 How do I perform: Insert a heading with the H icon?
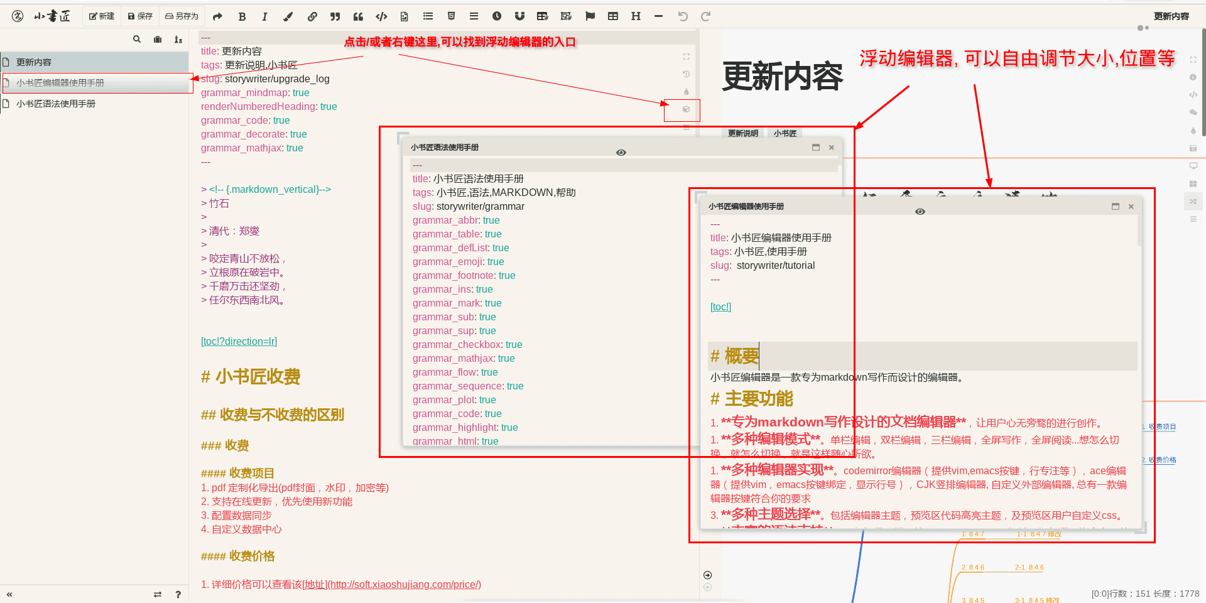tap(636, 16)
